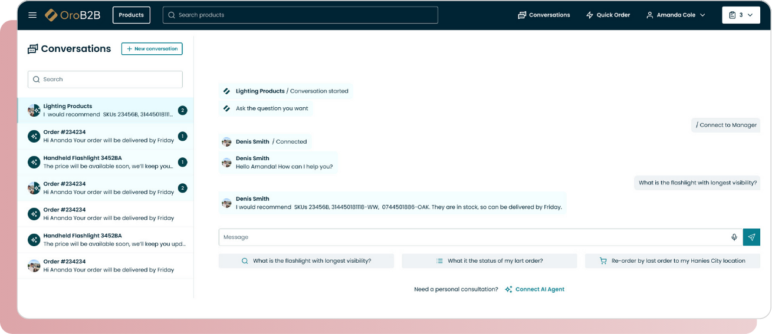
Task: Expand the Amanda Cole account dropdown
Action: click(676, 15)
